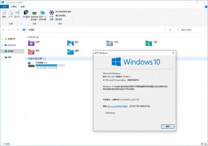Click new folder icon in quick access toolbar
The width and height of the screenshot is (208, 146).
(x=11, y=2)
